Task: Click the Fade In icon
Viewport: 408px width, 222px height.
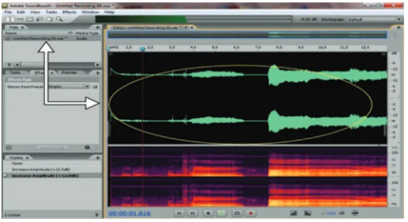Action: 293,213
